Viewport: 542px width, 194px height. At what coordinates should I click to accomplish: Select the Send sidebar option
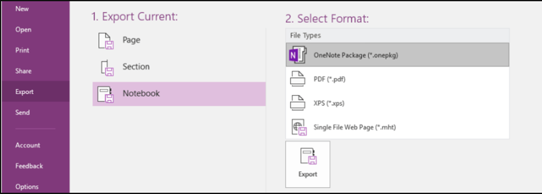click(x=22, y=112)
